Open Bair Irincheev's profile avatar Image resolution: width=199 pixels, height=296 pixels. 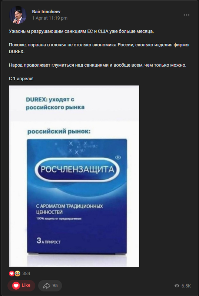pos(18,15)
